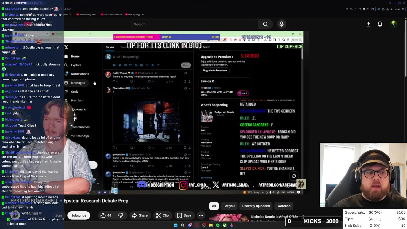Open YouTube notifications bell
Image resolution: width=407 pixels, height=229 pixels.
[380, 24]
